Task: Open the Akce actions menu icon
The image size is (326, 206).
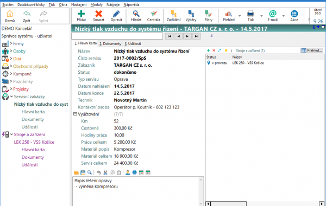Action: pos(294,14)
